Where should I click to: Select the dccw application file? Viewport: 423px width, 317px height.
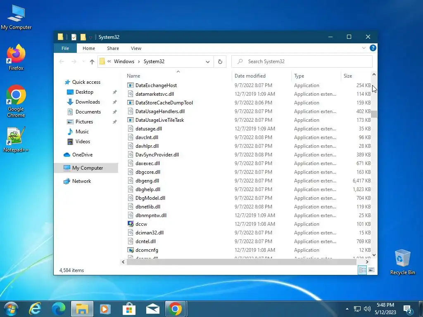141,224
